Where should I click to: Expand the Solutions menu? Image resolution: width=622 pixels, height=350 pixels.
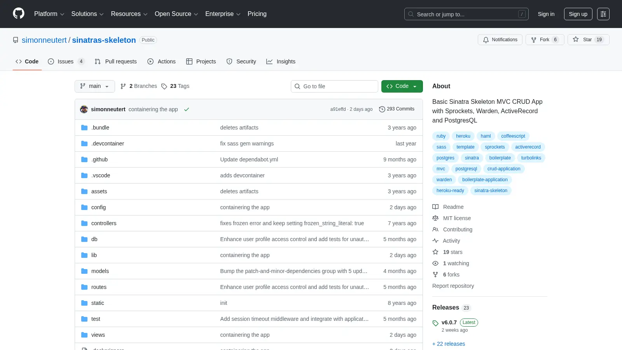click(x=87, y=14)
